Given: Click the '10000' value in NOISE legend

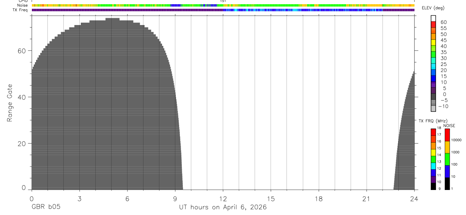Looking at the screenshot, I should click(x=456, y=140).
